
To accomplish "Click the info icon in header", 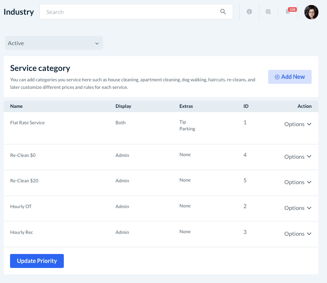I will pyautogui.click(x=249, y=12).
